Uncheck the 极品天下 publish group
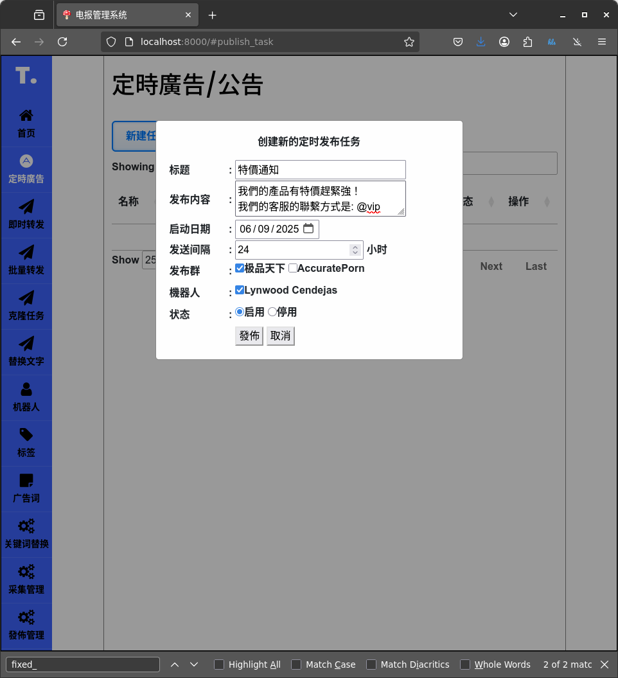618x678 pixels. point(240,268)
